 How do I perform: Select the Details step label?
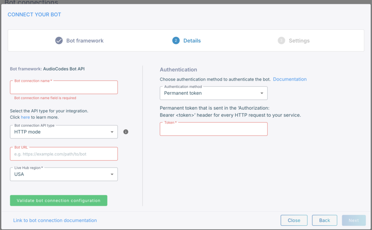coord(192,41)
